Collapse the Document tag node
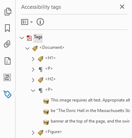This screenshot has height=138, width=132. pos(27,48)
